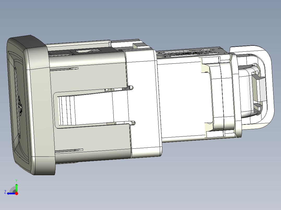
Task: Select the USB symbol on the front face
Action: pos(20,106)
